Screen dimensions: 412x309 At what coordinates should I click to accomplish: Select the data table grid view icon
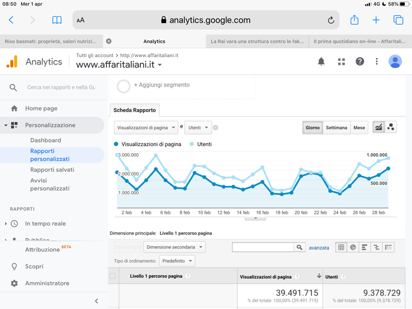[341, 247]
